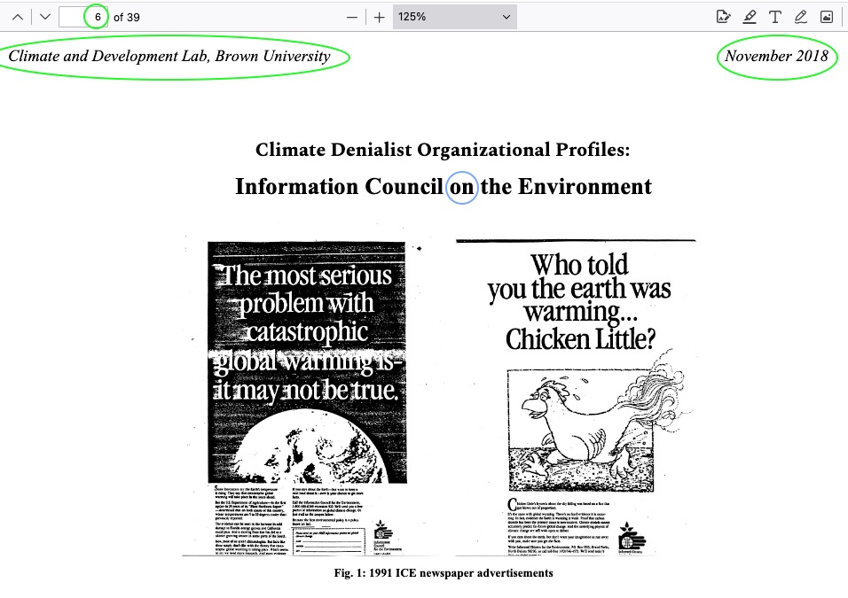This screenshot has height=598, width=848.
Task: Click the 'Climate Denialist Organizational Profiles' heading
Action: pos(443,150)
